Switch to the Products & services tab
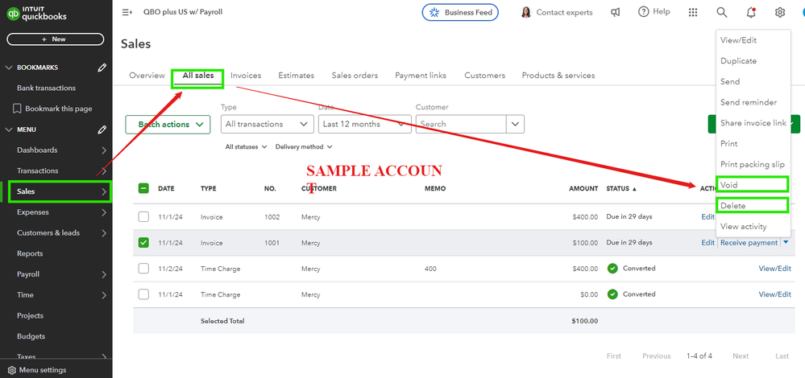The image size is (805, 378). tap(558, 76)
